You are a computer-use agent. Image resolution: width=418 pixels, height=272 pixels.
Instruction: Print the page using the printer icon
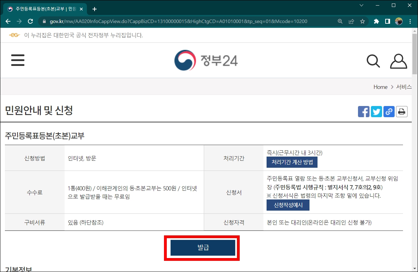[x=402, y=111]
